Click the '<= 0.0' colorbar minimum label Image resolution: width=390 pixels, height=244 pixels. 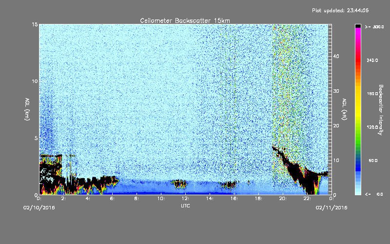pyautogui.click(x=374, y=194)
